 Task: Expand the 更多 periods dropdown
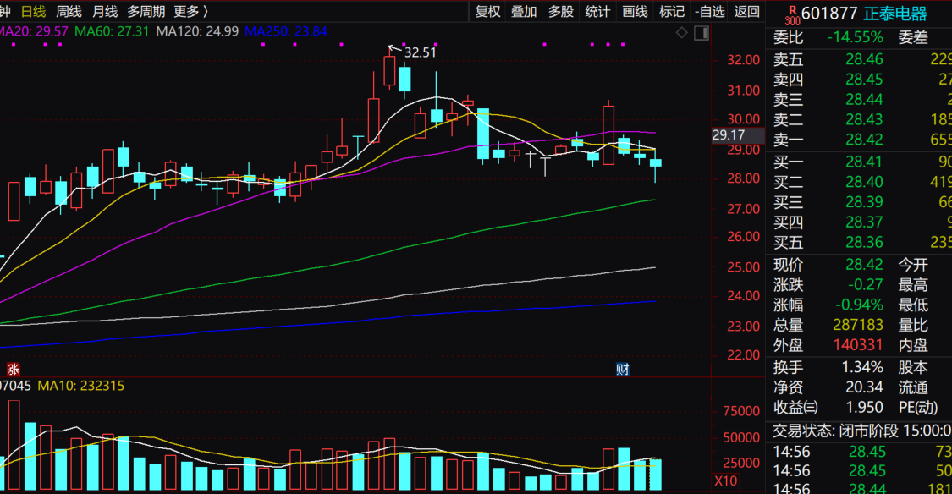point(190,11)
